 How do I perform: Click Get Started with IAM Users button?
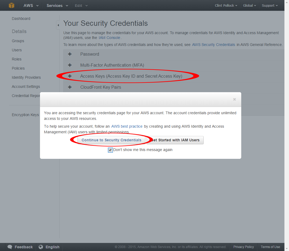pyautogui.click(x=175, y=140)
